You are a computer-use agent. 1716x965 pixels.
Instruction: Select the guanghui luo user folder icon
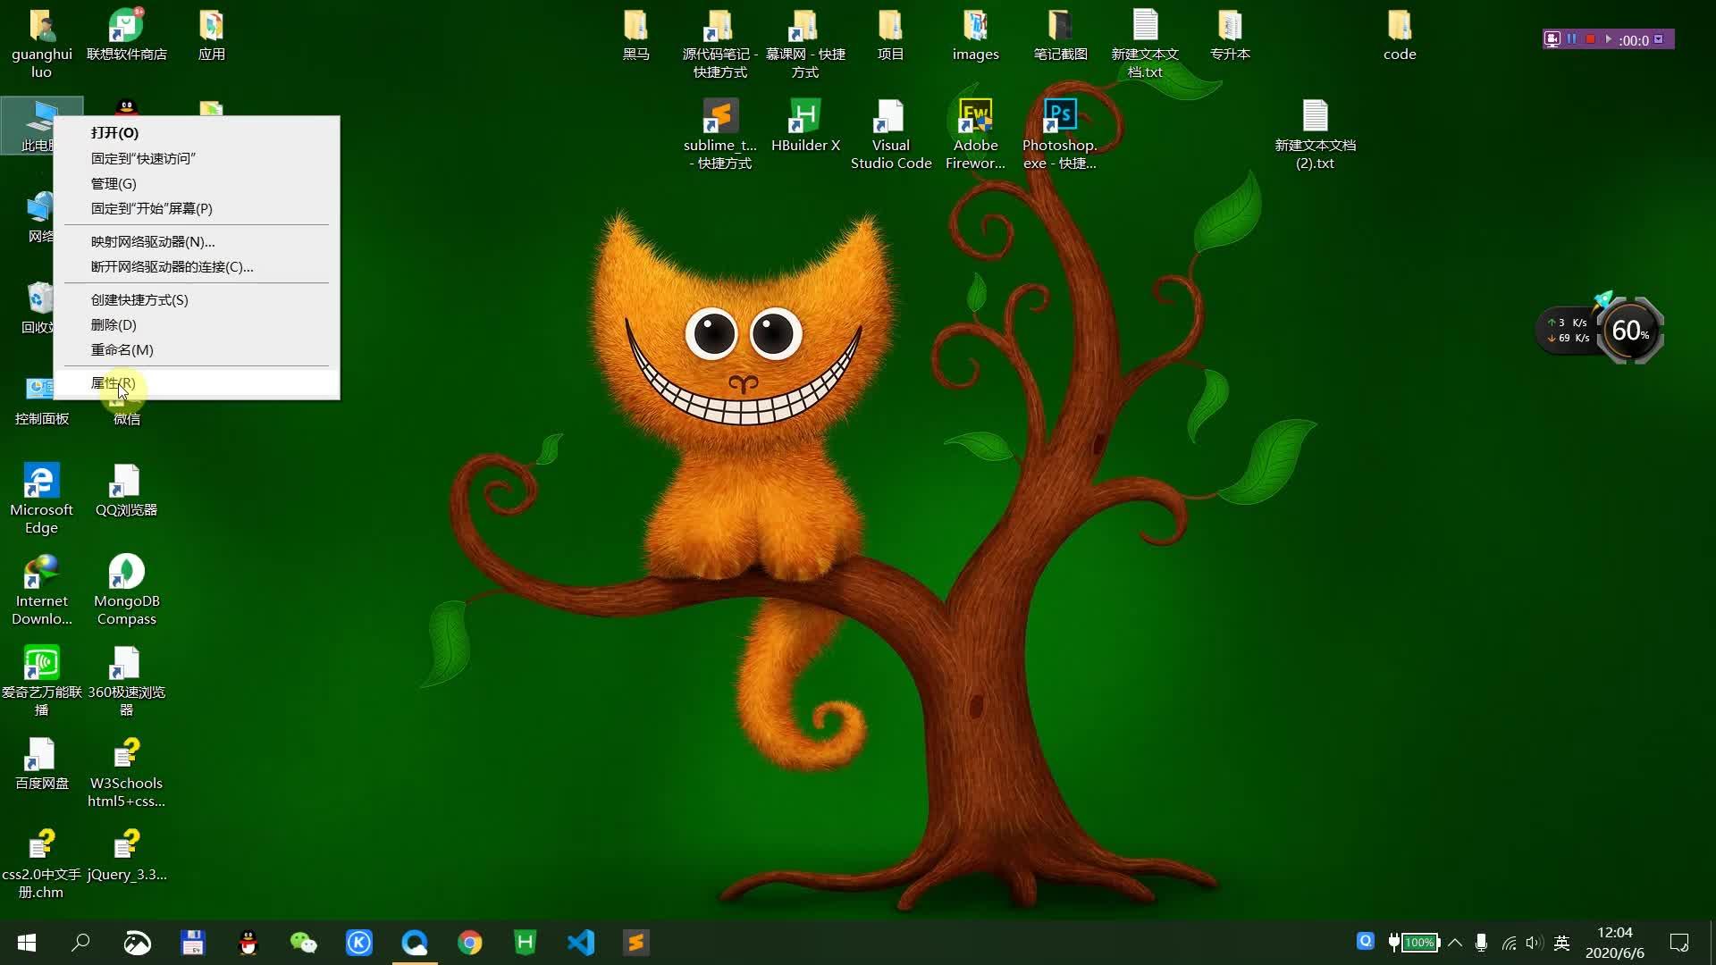coord(41,43)
